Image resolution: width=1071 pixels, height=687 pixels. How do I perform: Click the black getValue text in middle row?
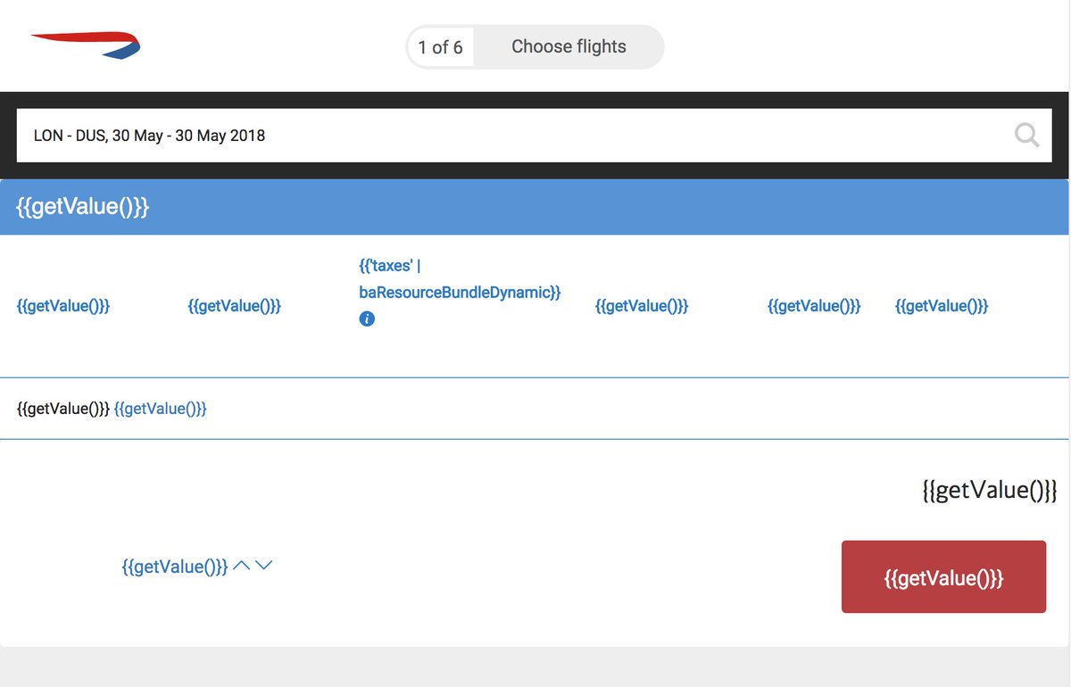pyautogui.click(x=63, y=409)
